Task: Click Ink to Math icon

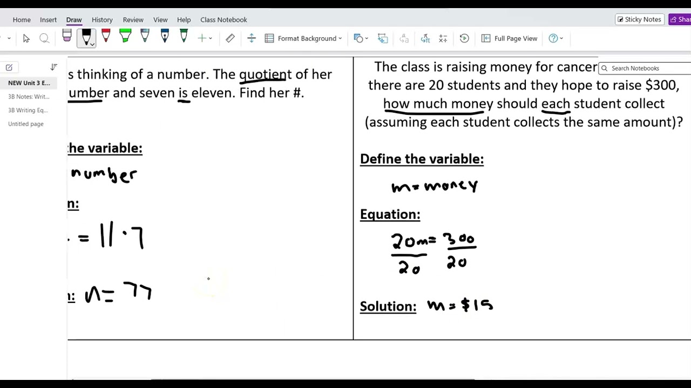Action: [425, 38]
